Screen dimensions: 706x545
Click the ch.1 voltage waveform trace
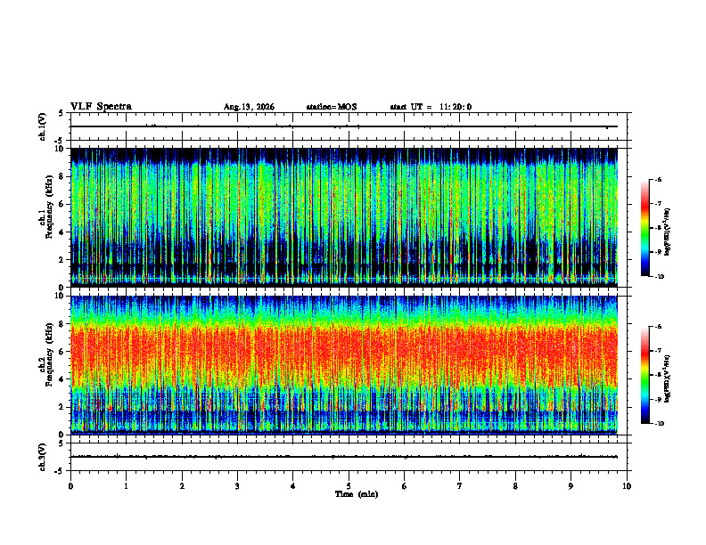[x=344, y=126]
